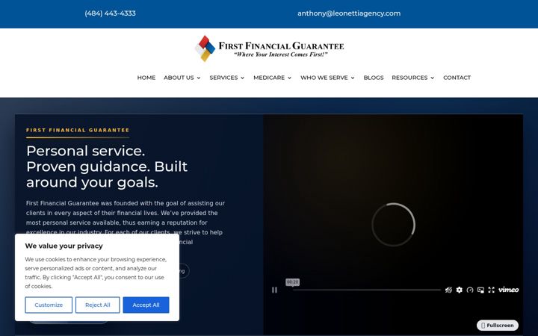Open the playback speed control
The width and height of the screenshot is (538, 336).
click(x=470, y=290)
